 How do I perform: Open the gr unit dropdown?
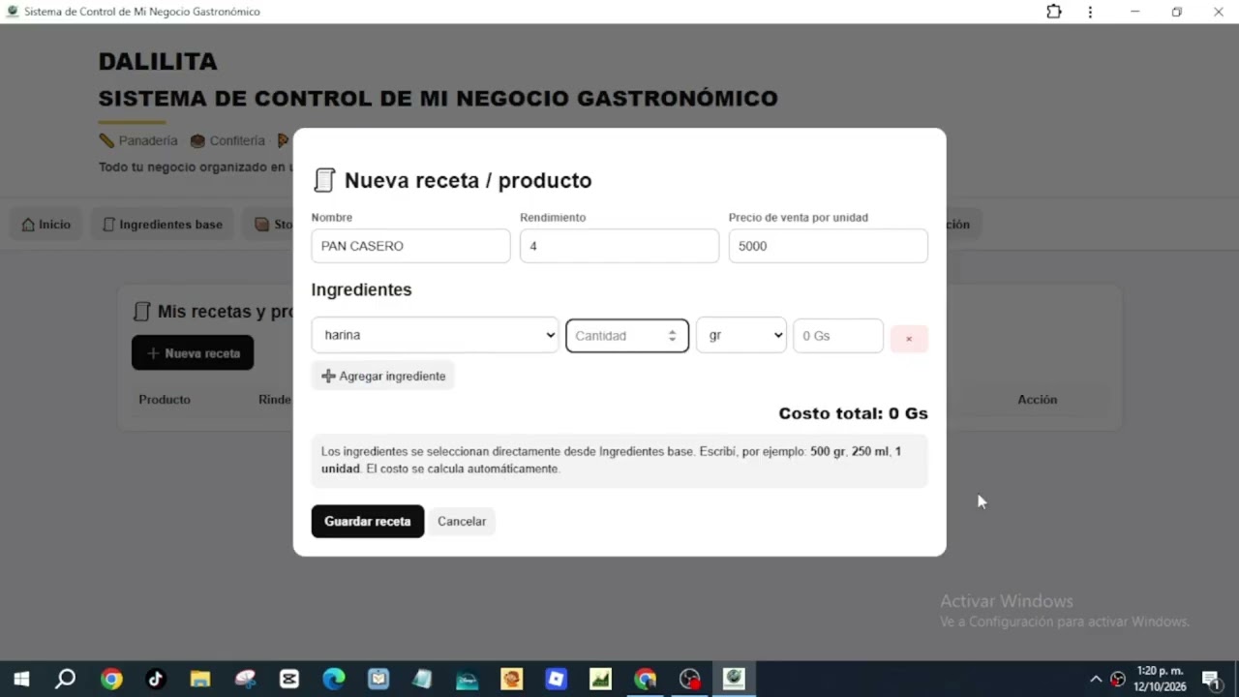(741, 335)
